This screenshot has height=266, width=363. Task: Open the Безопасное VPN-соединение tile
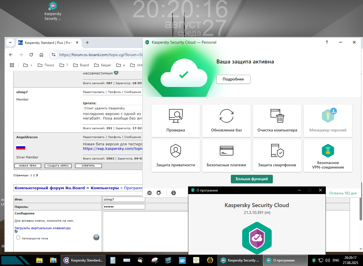point(328,156)
